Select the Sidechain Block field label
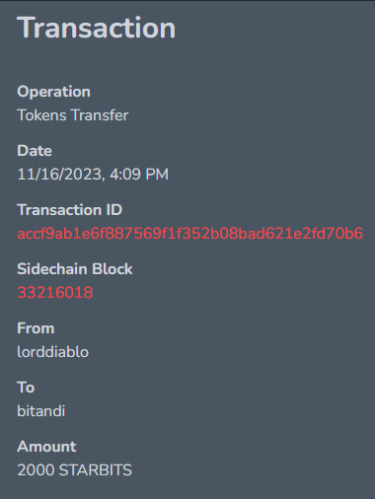Screen dimensions: 375x499 click(x=75, y=269)
